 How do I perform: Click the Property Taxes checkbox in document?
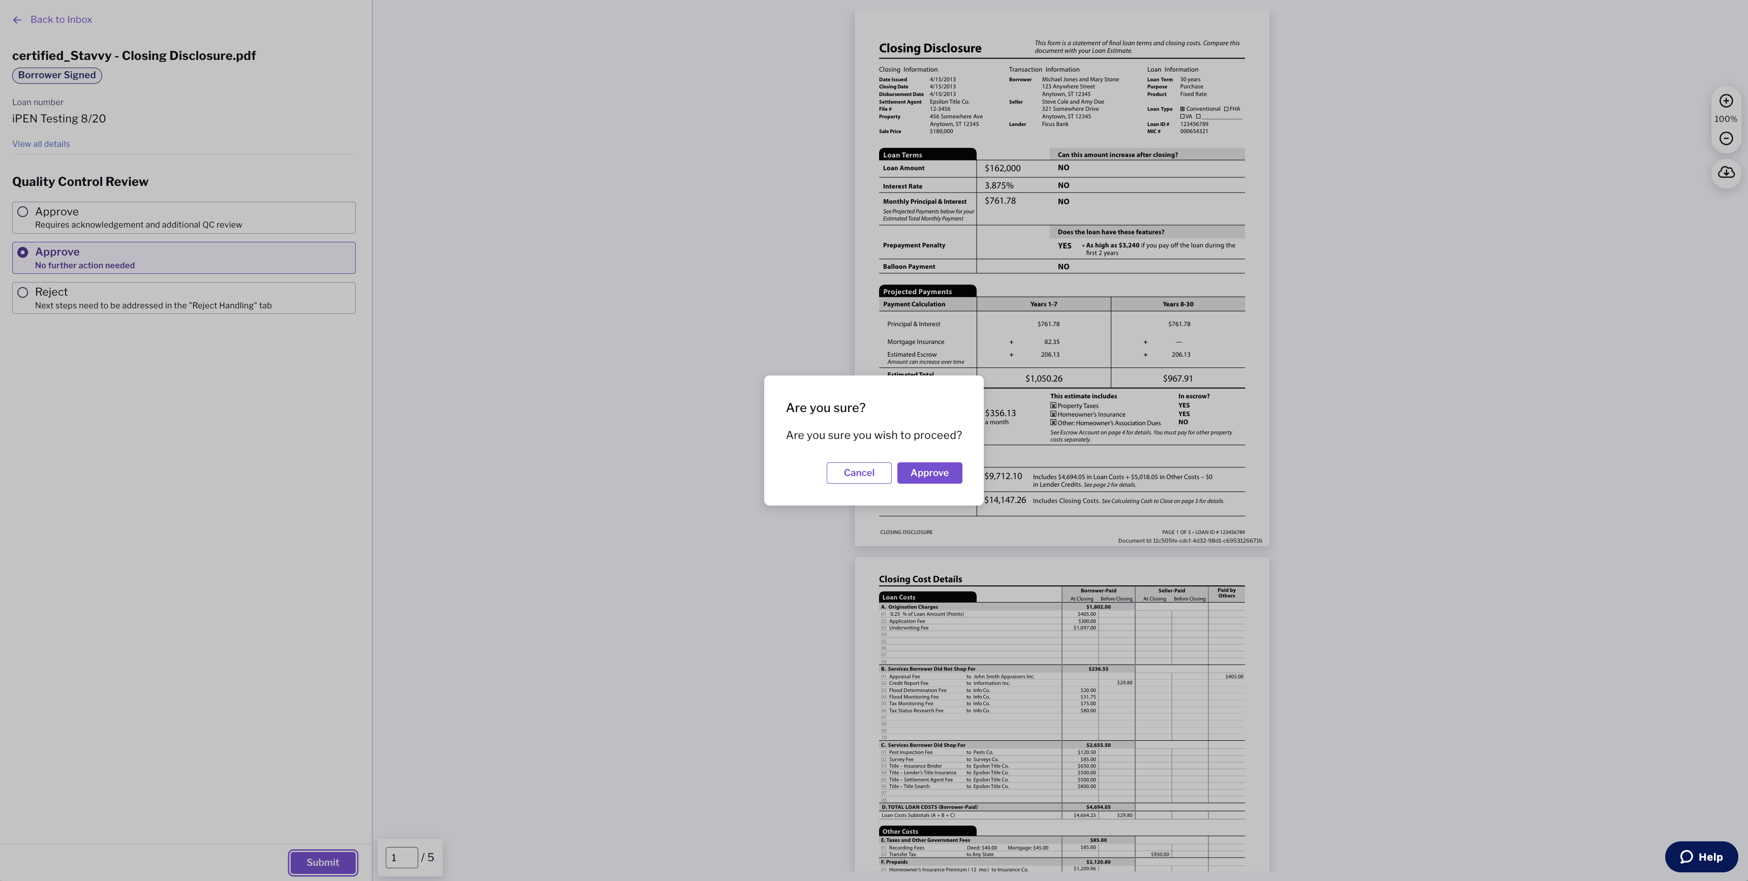click(1053, 406)
